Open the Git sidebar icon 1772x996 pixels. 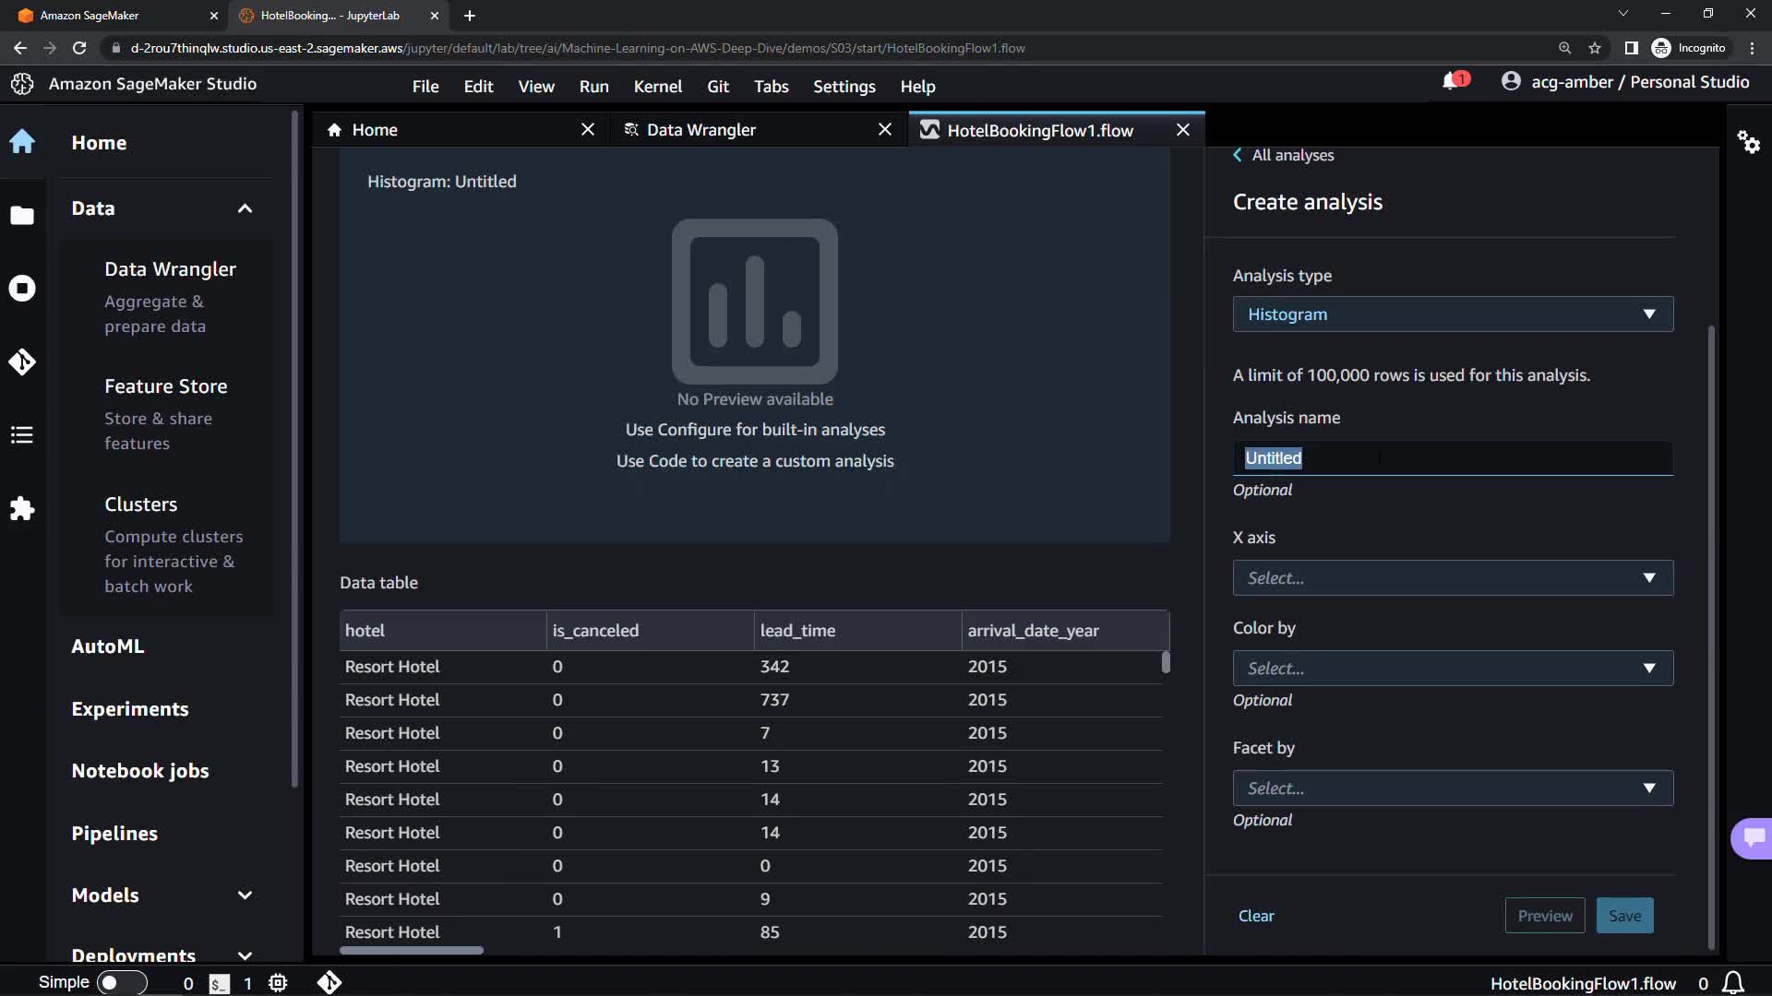coord(22,362)
